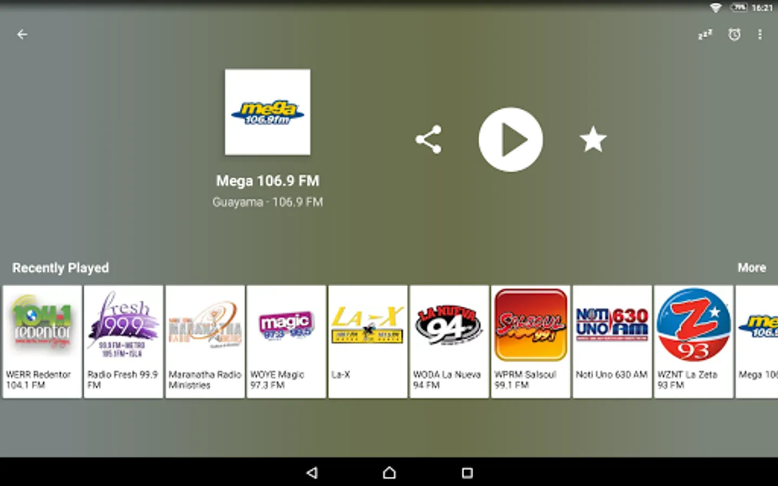Select WOYE Magic 97.3 FM card
This screenshot has width=778, height=486.
coord(286,342)
